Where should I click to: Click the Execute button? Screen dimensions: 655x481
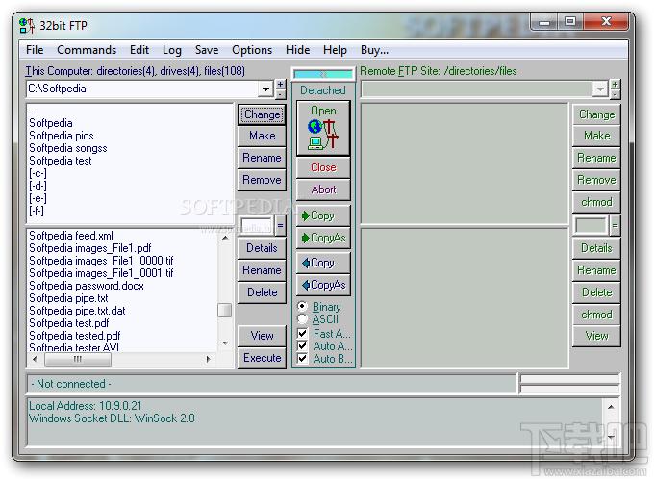(x=262, y=358)
